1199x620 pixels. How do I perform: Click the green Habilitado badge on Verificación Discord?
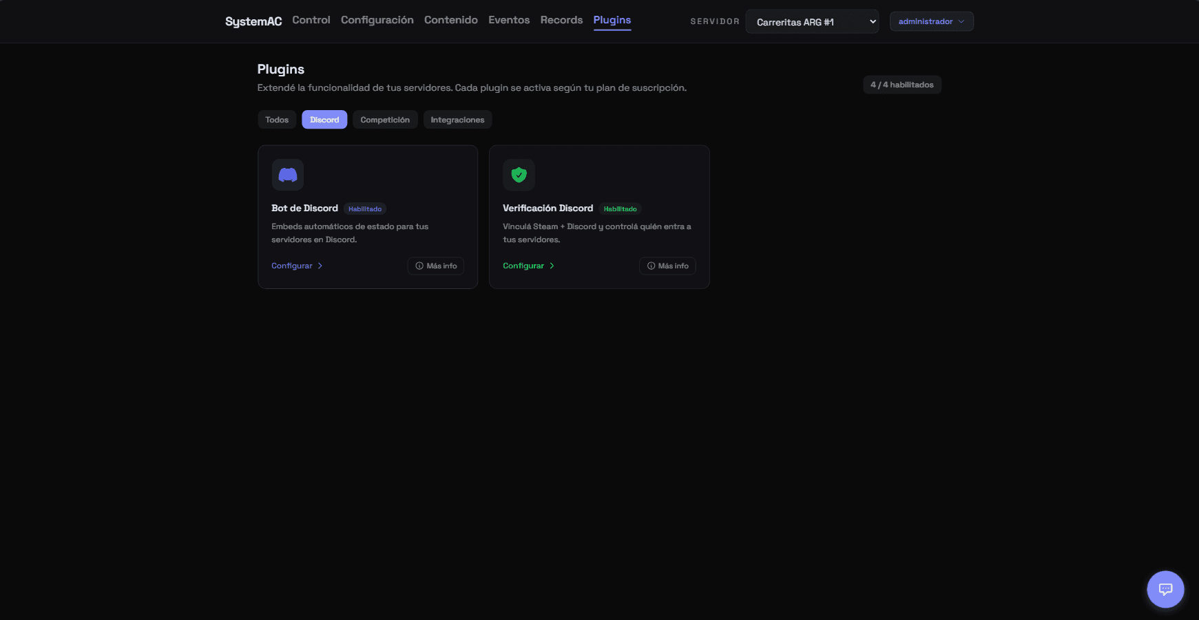(x=620, y=209)
